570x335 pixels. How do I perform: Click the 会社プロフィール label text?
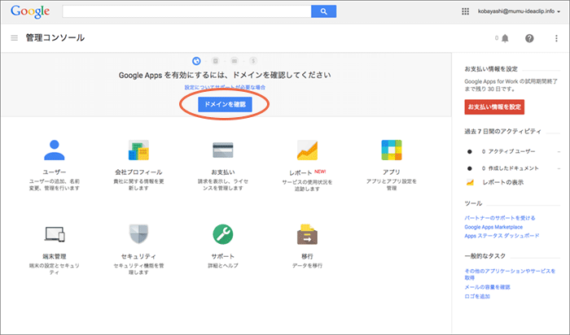pyautogui.click(x=138, y=172)
